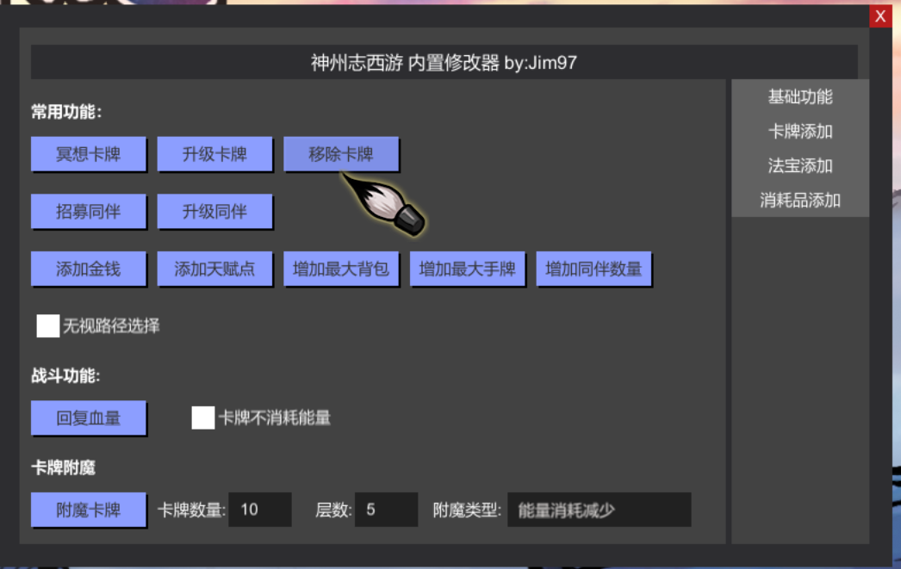Click 添加天赋点 to add talent points

click(x=214, y=269)
